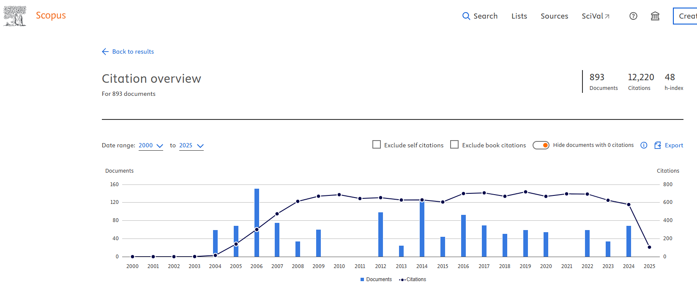Screen dimensions: 697x290
Task: Open the help question mark icon
Action: coord(633,16)
